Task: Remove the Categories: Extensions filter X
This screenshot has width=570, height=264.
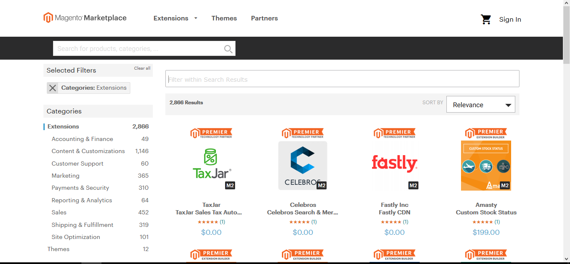Action: [x=53, y=88]
